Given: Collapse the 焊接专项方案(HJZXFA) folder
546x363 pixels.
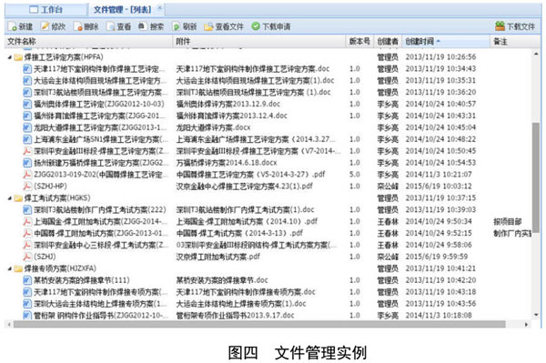Looking at the screenshot, I should [x=9, y=269].
